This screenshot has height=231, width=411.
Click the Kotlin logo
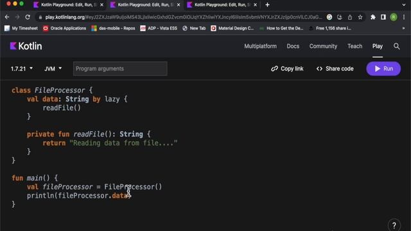[26, 46]
